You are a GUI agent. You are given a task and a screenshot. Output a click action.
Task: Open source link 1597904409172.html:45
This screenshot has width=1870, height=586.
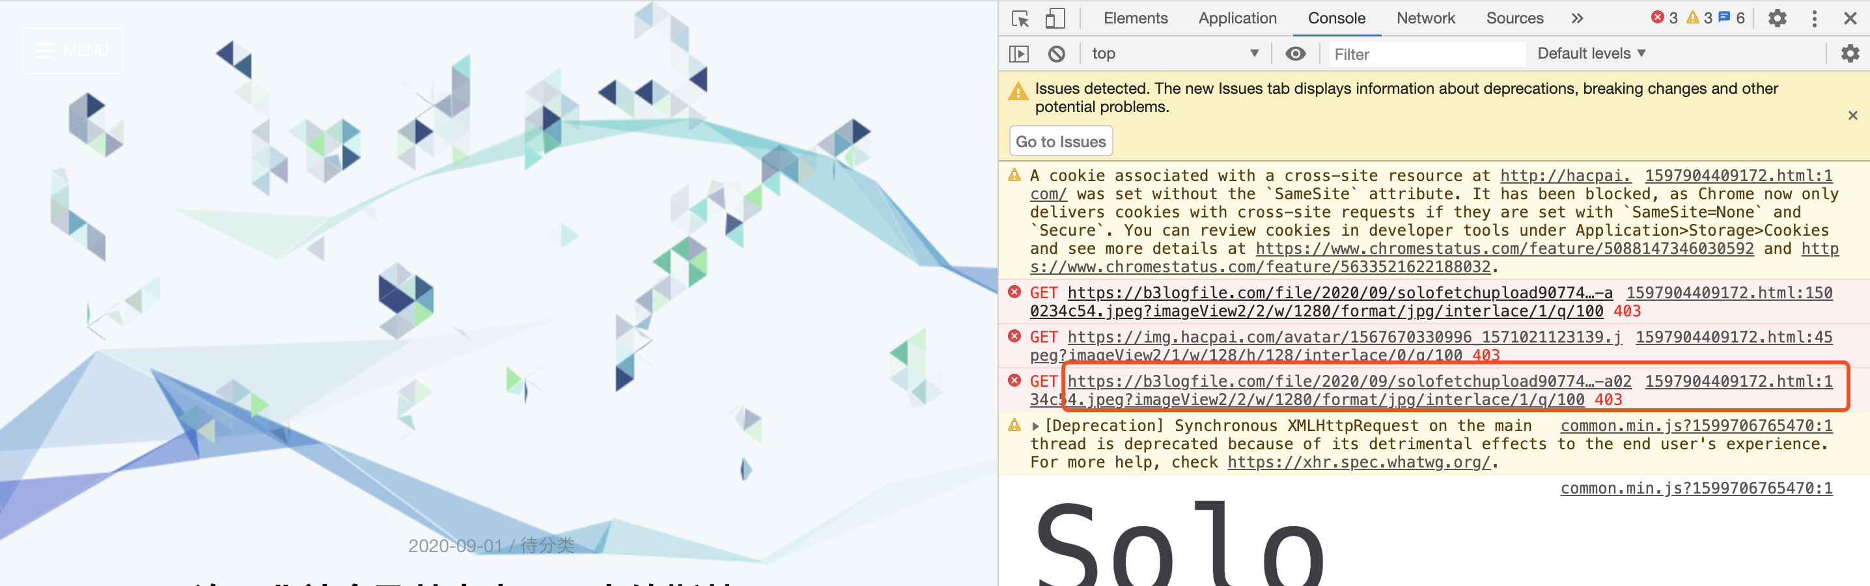(1733, 337)
